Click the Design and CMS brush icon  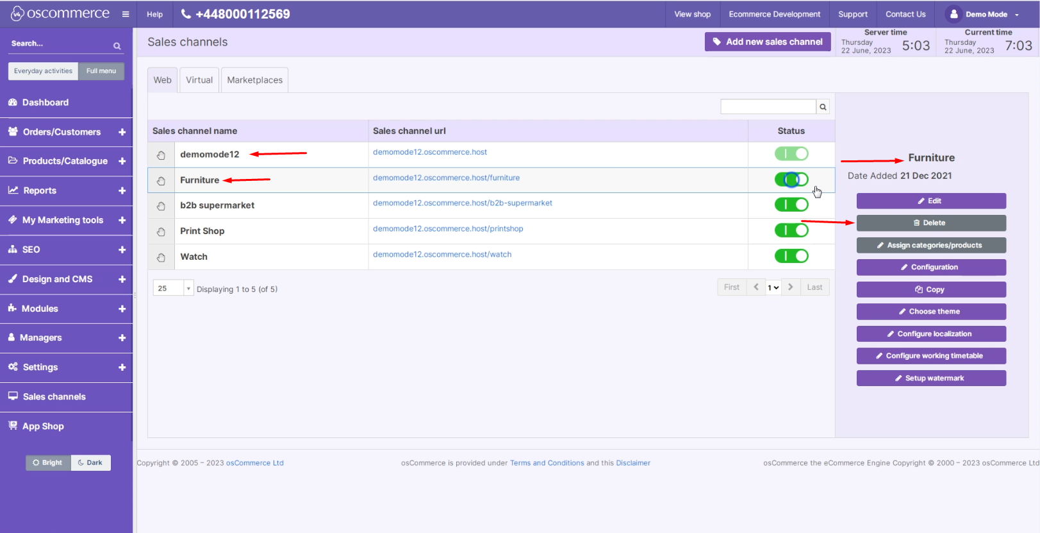click(12, 278)
